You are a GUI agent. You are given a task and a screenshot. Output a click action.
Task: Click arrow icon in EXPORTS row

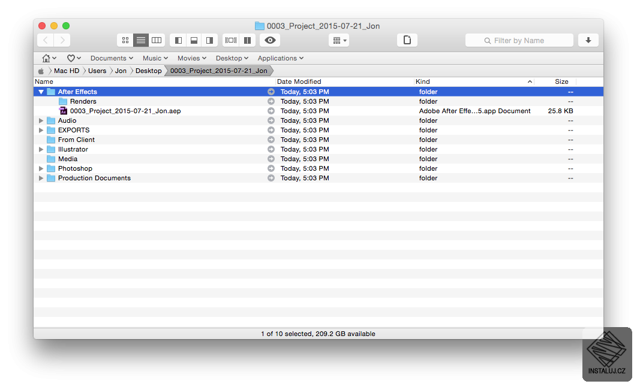click(271, 130)
